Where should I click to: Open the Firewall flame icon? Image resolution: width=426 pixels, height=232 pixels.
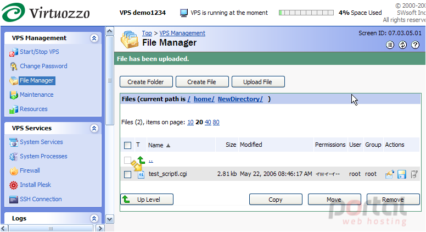pos(14,171)
